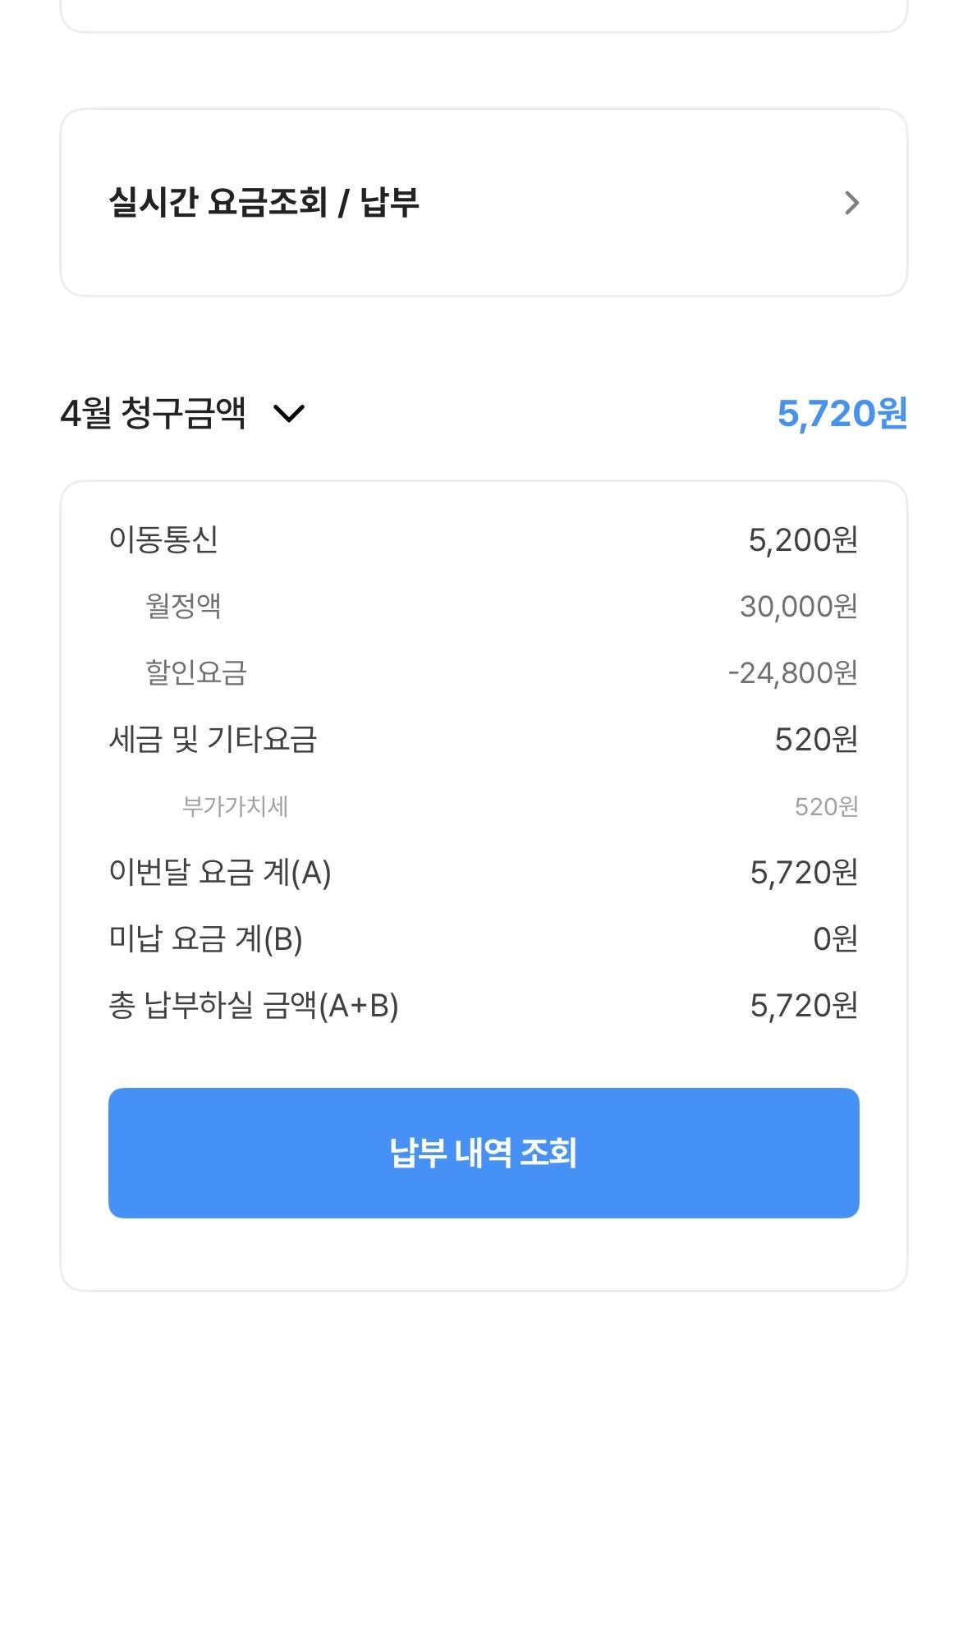This screenshot has height=1633, width=968.
Task: Click the 이동통신 charge row label
Action: click(163, 539)
